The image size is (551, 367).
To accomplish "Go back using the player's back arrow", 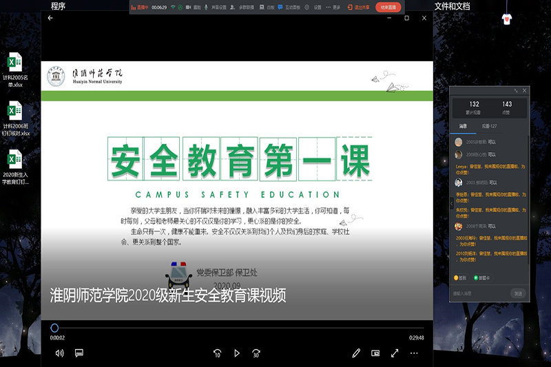I will coord(50,18).
